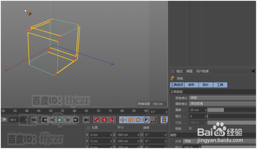Toggle position keyframe recording (move arrows icon)
257x149 pixels.
[x=123, y=120]
